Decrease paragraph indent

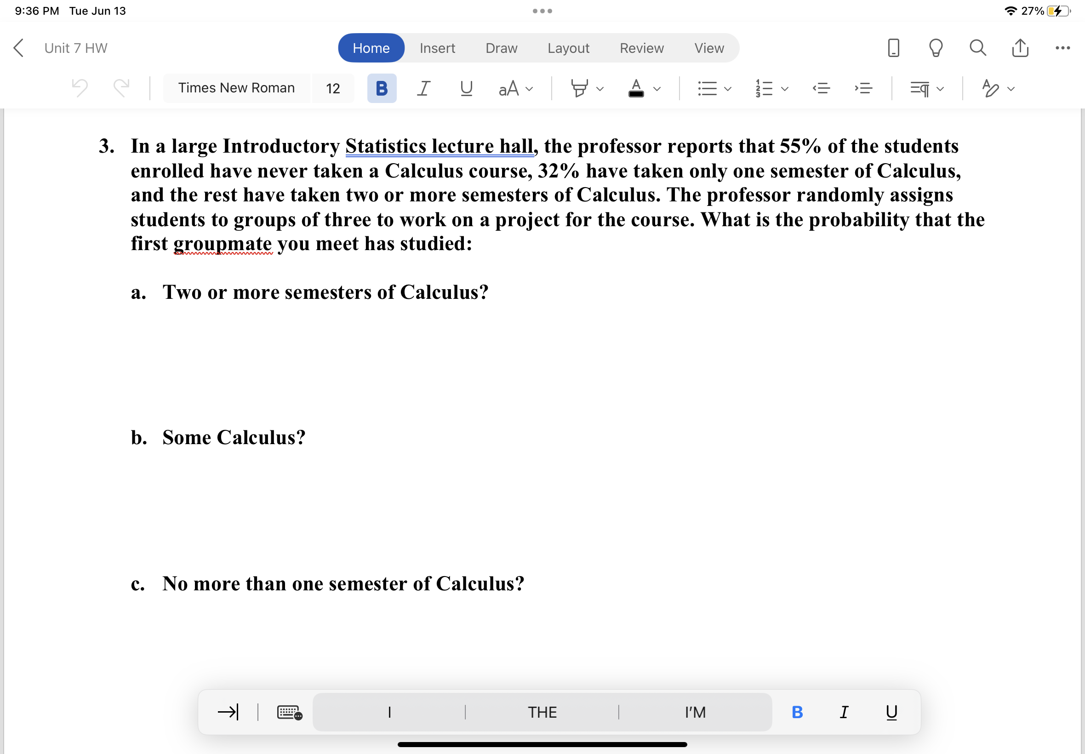click(821, 88)
